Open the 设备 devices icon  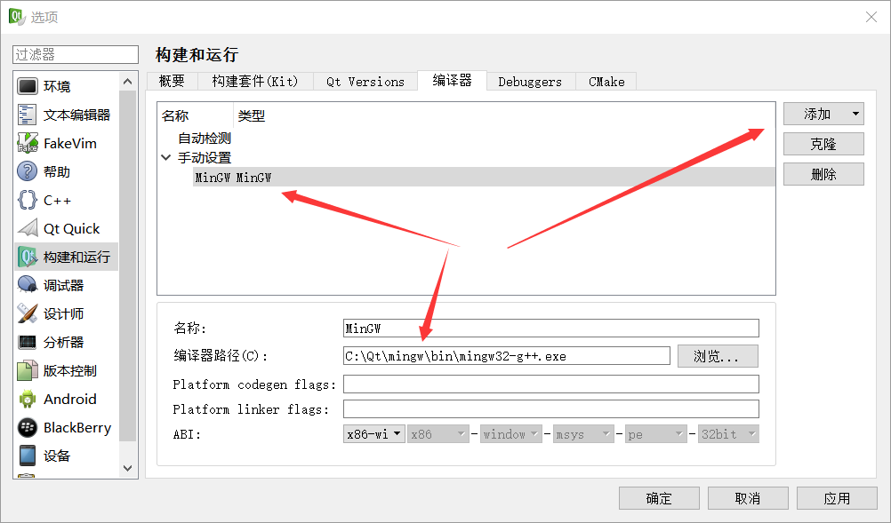[x=28, y=456]
